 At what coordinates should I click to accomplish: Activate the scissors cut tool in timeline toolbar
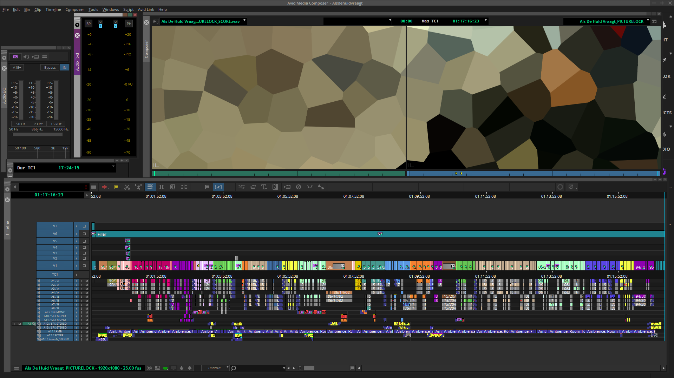[x=127, y=187]
